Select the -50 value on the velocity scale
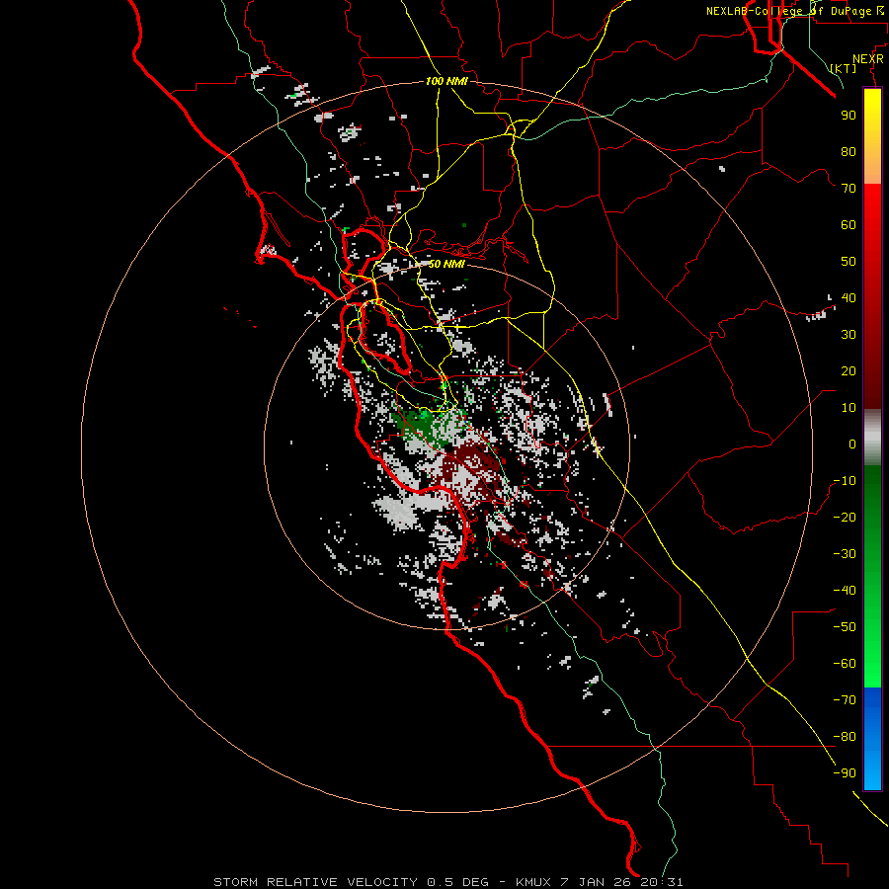 845,627
